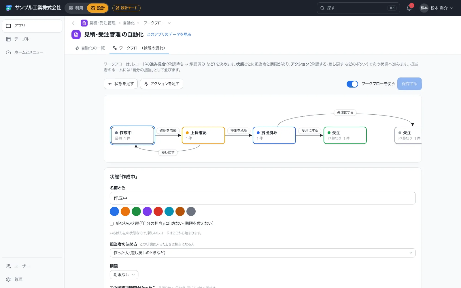
Task: Click the purple app icon in breadcrumb
Action: point(84,23)
